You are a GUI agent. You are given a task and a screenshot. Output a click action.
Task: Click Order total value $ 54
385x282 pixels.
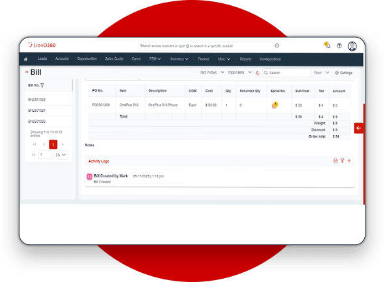click(336, 136)
